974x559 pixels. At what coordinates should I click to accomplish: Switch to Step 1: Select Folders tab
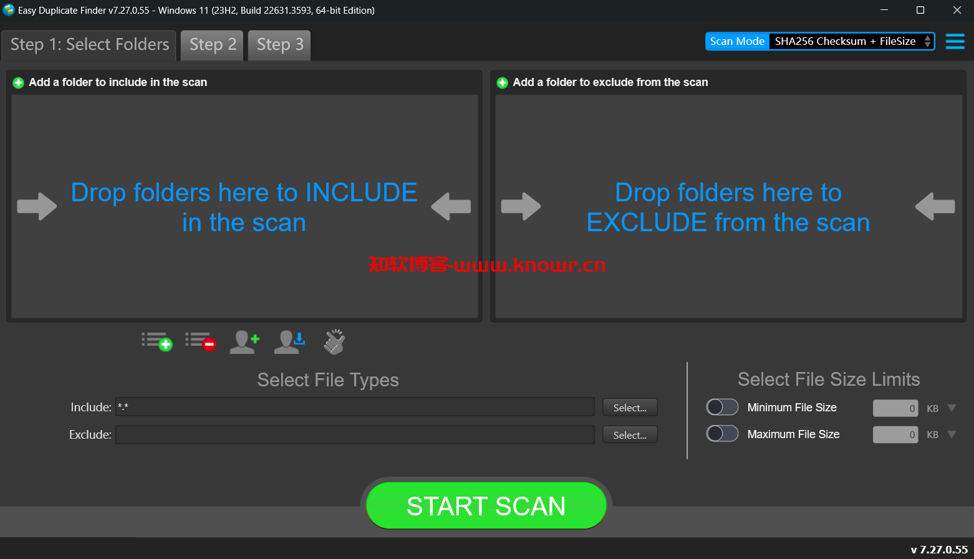(89, 45)
